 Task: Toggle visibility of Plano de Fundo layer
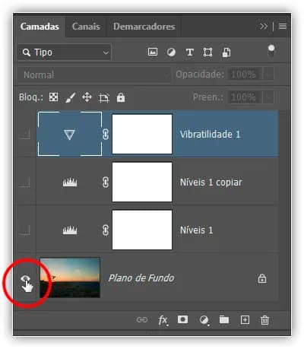pyautogui.click(x=25, y=279)
